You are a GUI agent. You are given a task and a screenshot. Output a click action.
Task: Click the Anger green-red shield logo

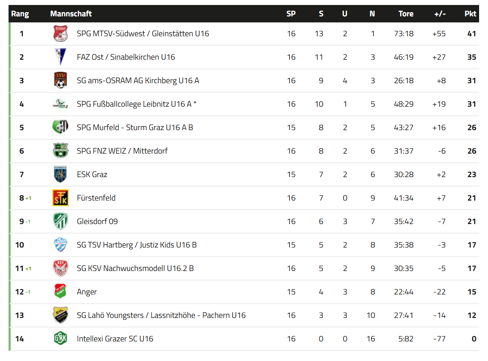(60, 291)
